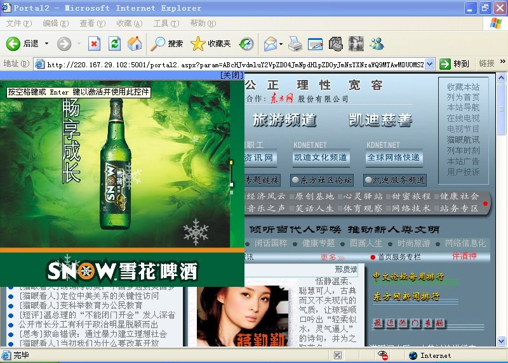Open the 编辑(E) menu
The image size is (508, 363).
pos(55,23)
